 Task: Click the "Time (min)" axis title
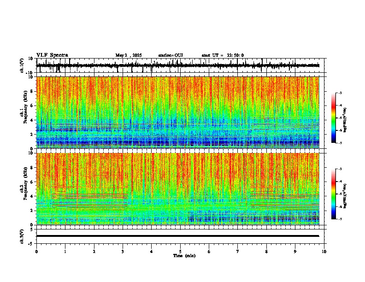184,256
